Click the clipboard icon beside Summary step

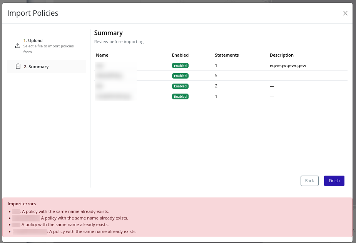pyautogui.click(x=18, y=66)
